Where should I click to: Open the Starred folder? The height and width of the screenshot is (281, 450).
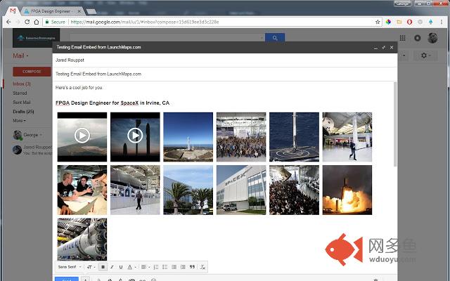coord(20,93)
